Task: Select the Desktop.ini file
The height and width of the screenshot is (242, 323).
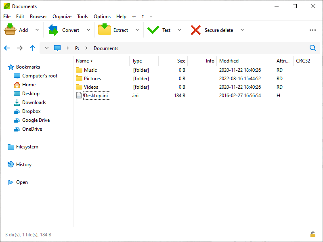Action: [96, 96]
